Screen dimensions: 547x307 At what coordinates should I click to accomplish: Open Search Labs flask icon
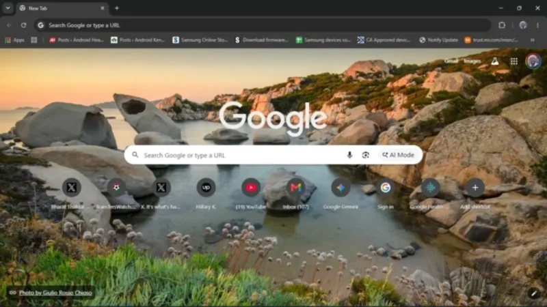coord(494,61)
